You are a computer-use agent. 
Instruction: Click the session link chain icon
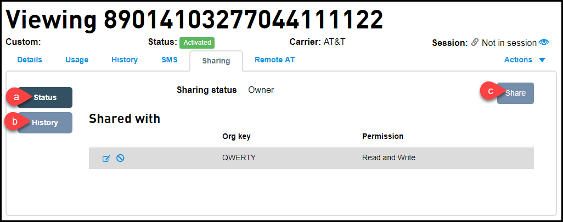click(475, 43)
